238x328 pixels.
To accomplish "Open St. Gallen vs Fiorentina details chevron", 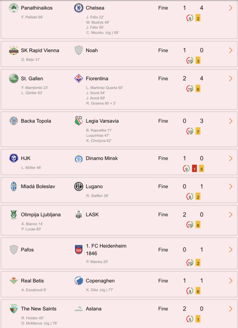I will 231,78.
